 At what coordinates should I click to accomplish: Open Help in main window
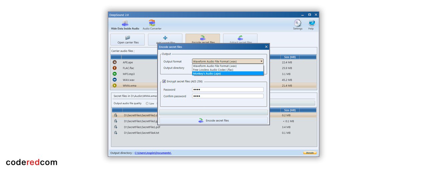pos(311,25)
